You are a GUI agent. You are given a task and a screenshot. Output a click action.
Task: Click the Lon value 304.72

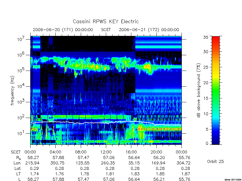tap(183, 163)
